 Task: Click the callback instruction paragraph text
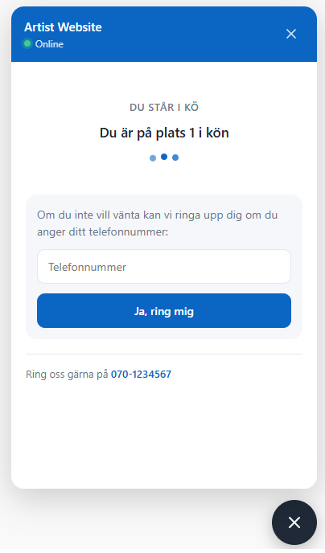pyautogui.click(x=158, y=223)
